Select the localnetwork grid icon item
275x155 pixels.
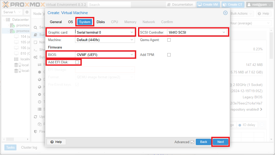[x=16, y=59]
